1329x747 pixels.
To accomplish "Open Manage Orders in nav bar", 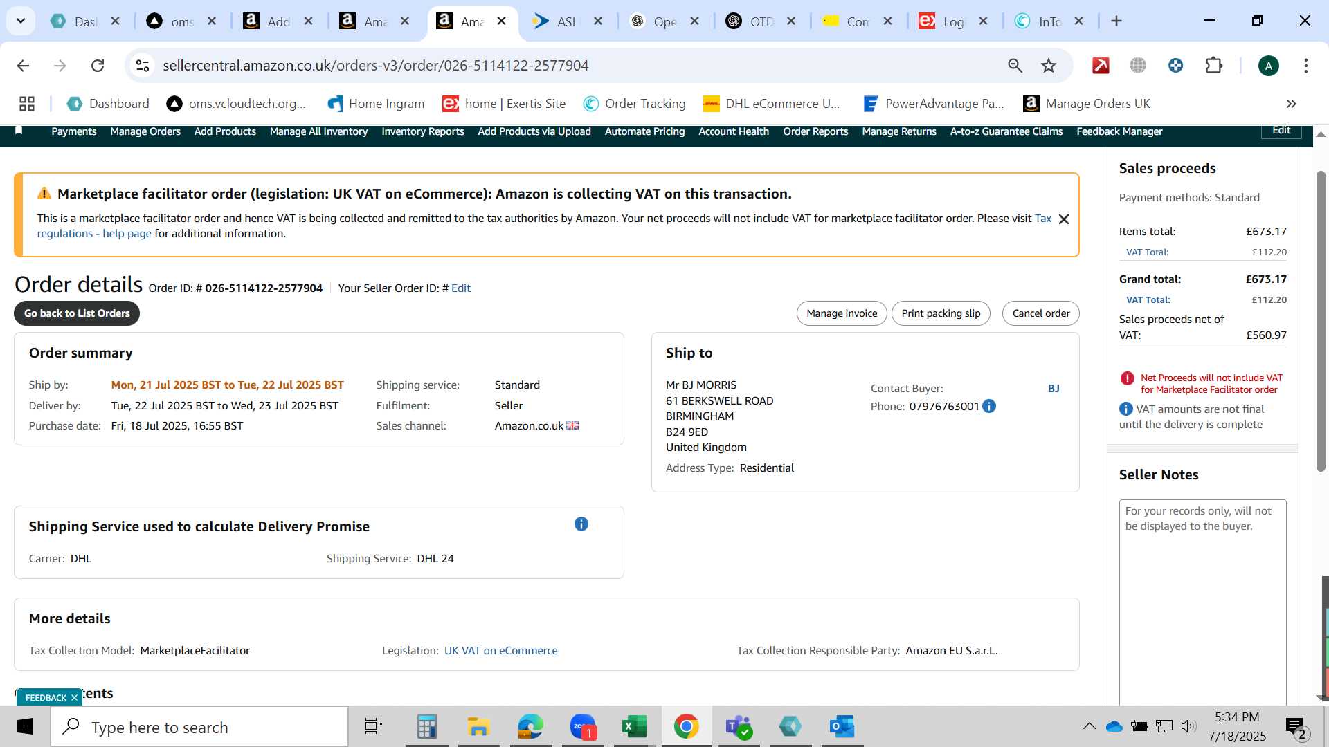I will tap(145, 131).
